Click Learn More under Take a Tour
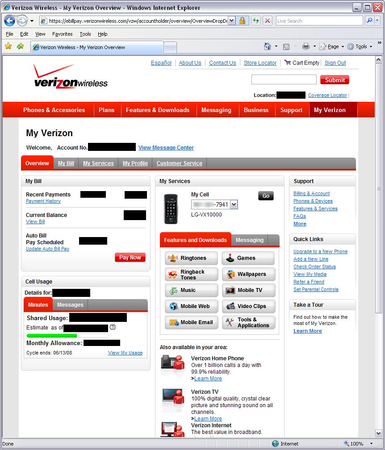The height and width of the screenshot is (450, 385). point(307,331)
